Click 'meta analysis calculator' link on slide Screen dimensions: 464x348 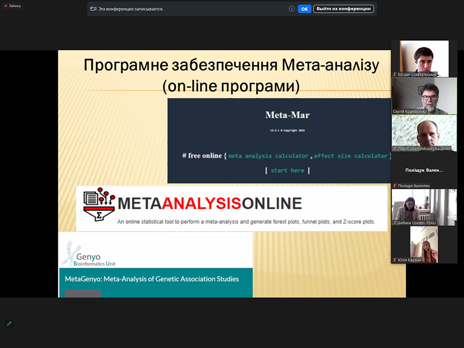pos(268,156)
